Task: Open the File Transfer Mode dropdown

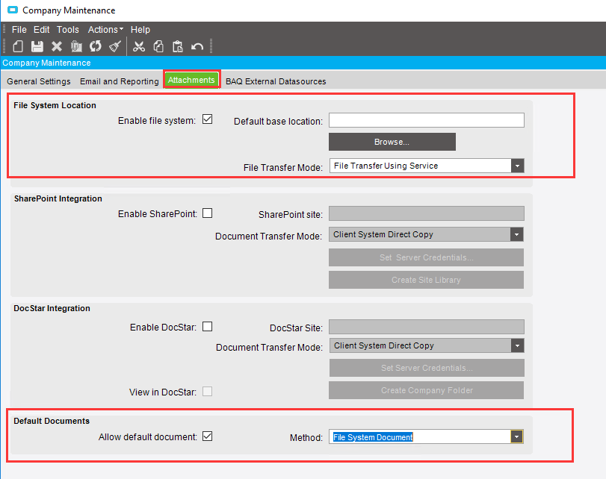Action: click(x=518, y=166)
